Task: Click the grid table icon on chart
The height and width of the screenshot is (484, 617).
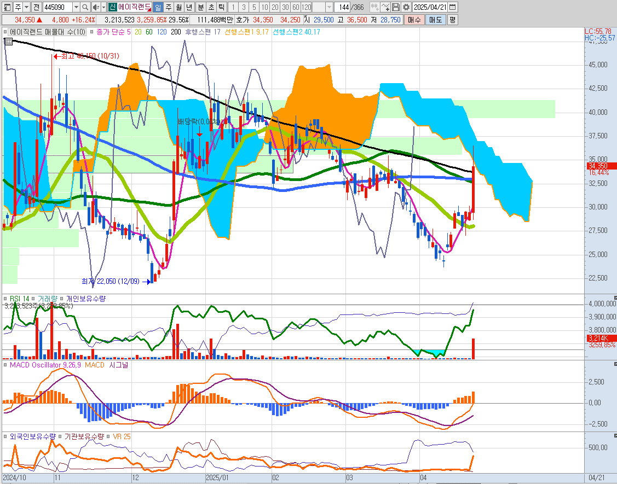Action: [x=9, y=41]
